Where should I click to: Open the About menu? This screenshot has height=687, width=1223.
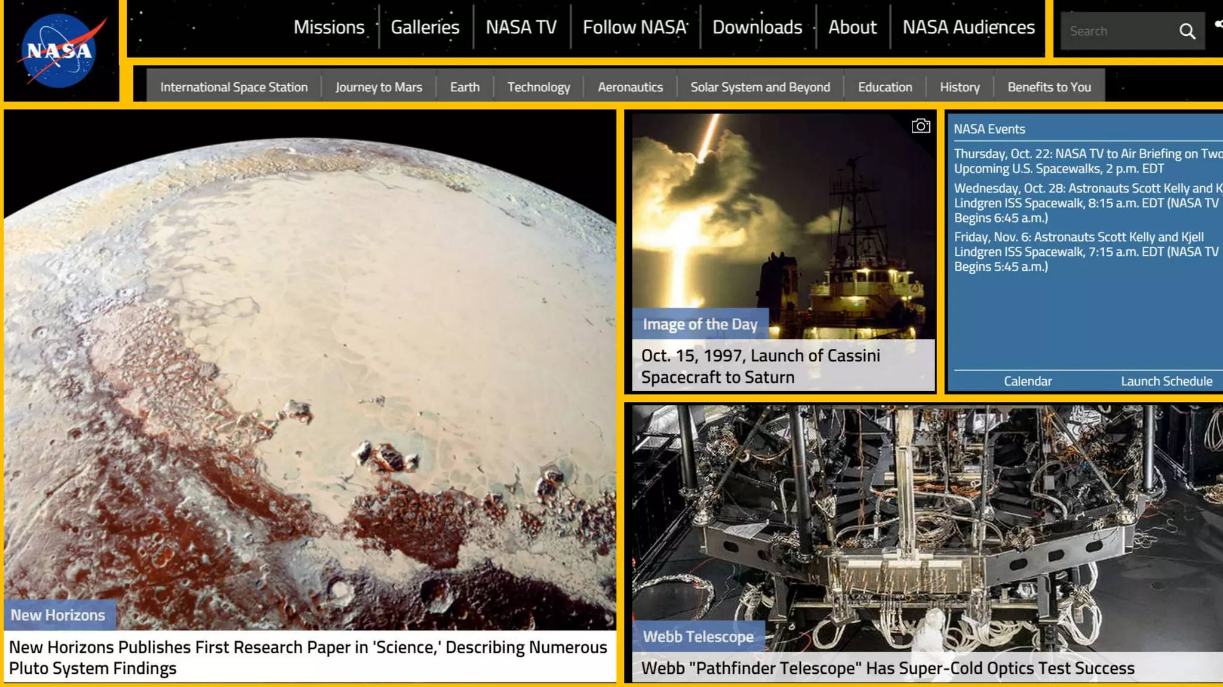click(852, 27)
